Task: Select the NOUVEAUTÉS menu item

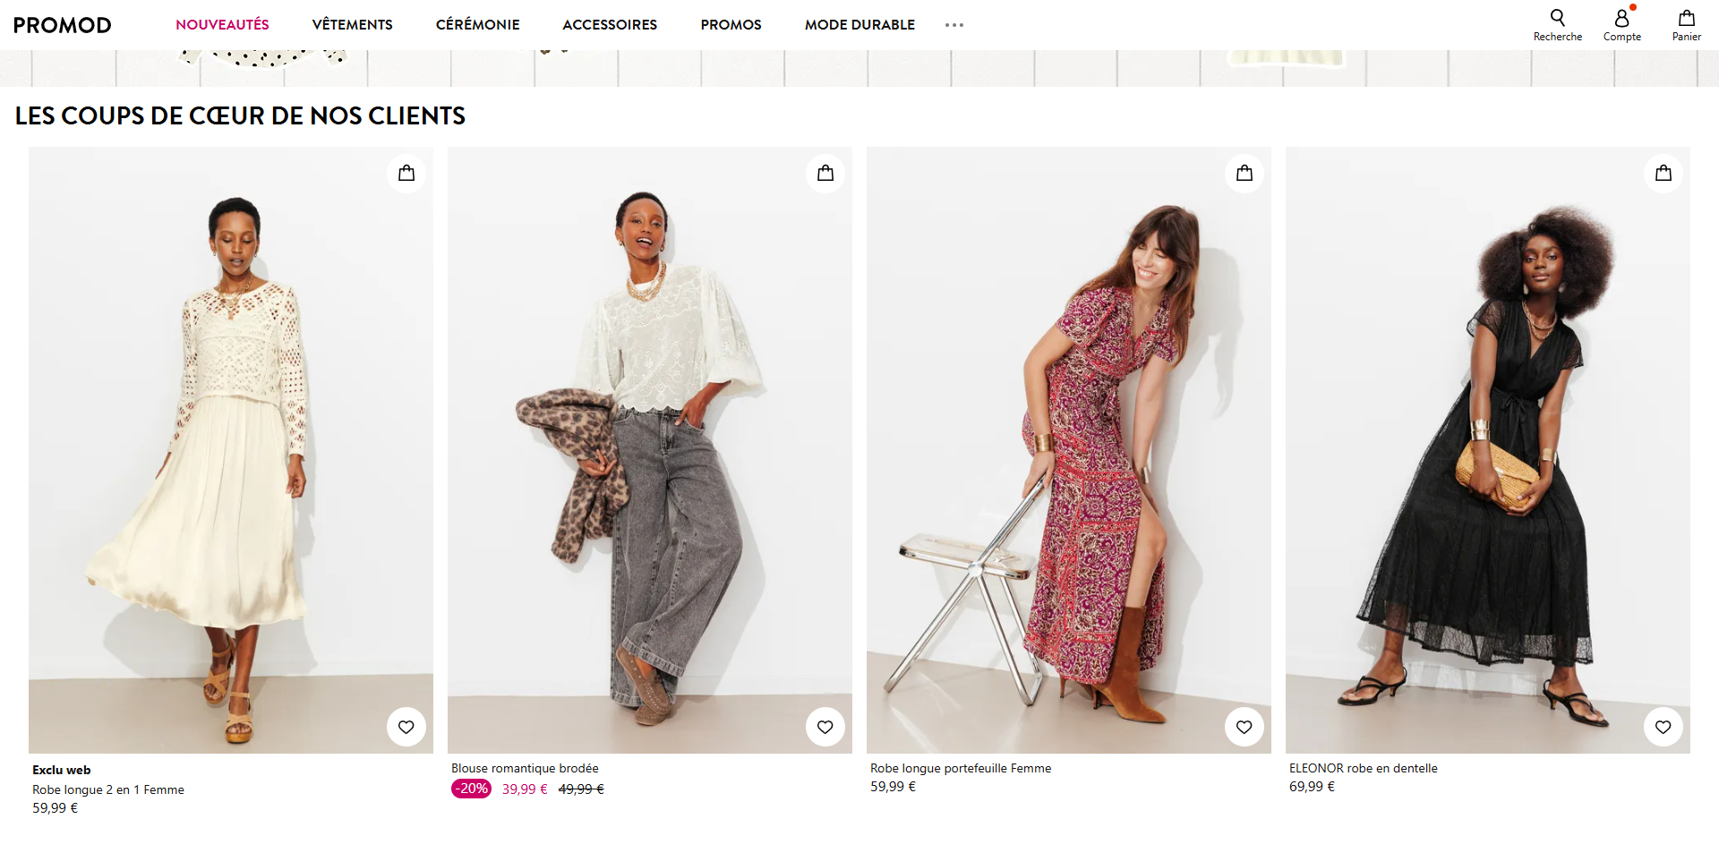Action: coord(222,25)
